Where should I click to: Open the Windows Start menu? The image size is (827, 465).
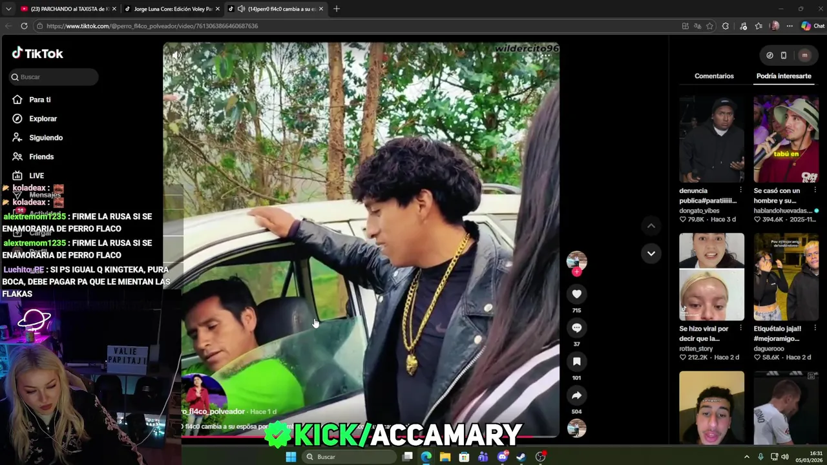tap(291, 457)
